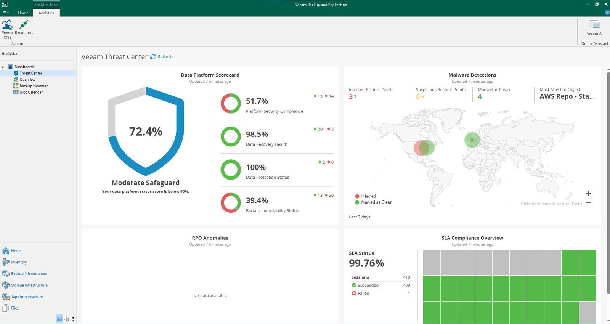The image size is (610, 324).
Task: Click the Analytics chart icon at sidebar bottom
Action: (x=59, y=319)
